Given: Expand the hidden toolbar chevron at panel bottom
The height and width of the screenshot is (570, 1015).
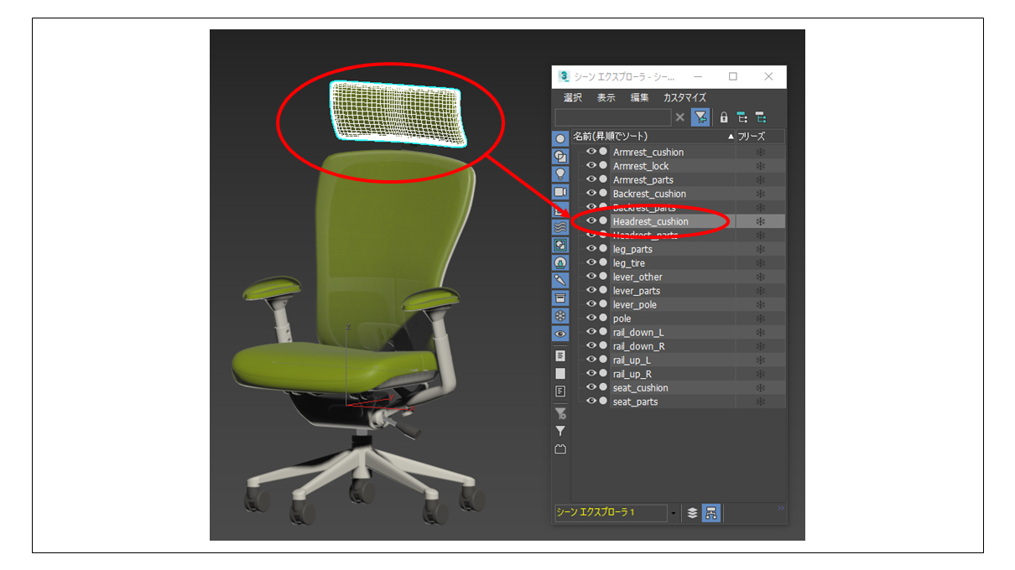Looking at the screenshot, I should click(781, 507).
